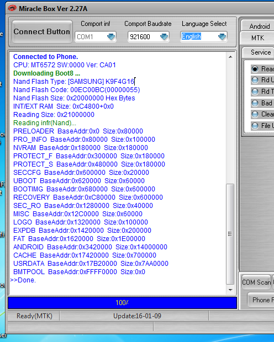Click the Nand Flash Size log line
The image size is (274, 342).
(74, 98)
